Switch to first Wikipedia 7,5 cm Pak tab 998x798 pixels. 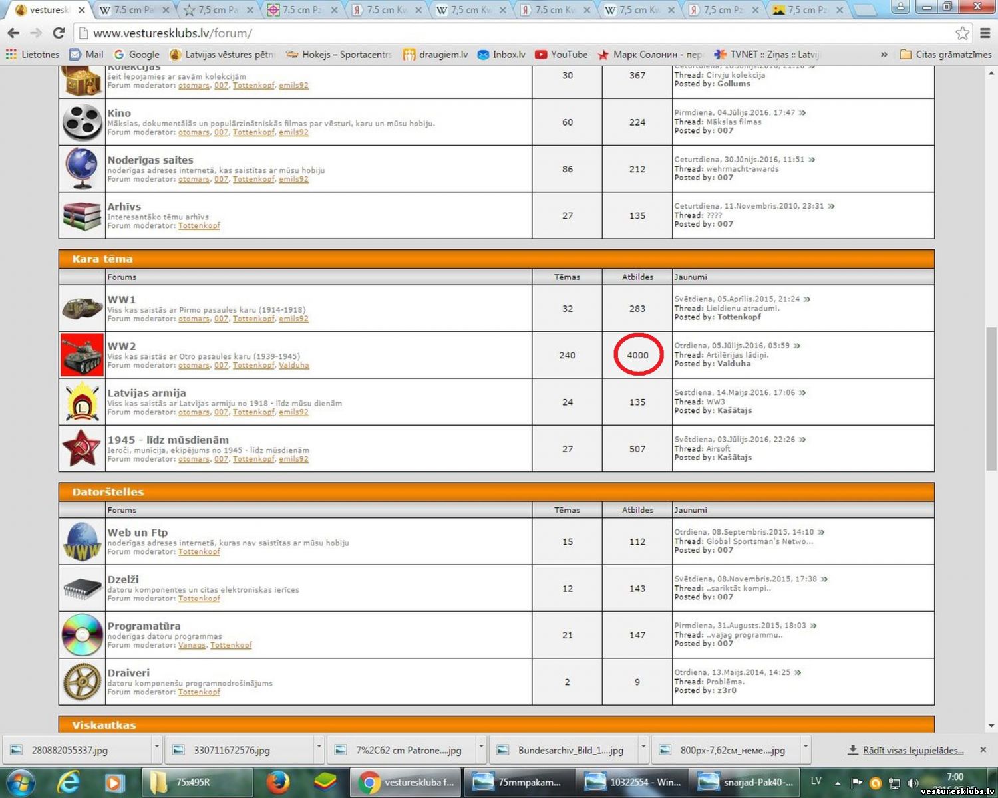[x=133, y=10]
